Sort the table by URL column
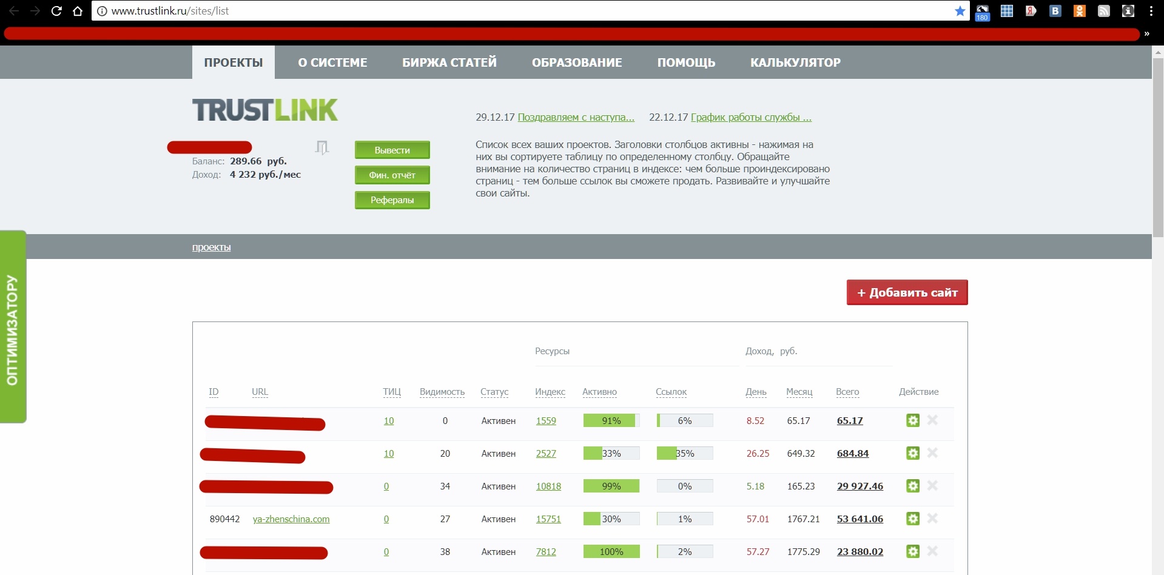Viewport: 1164px width, 575px height. click(x=260, y=392)
